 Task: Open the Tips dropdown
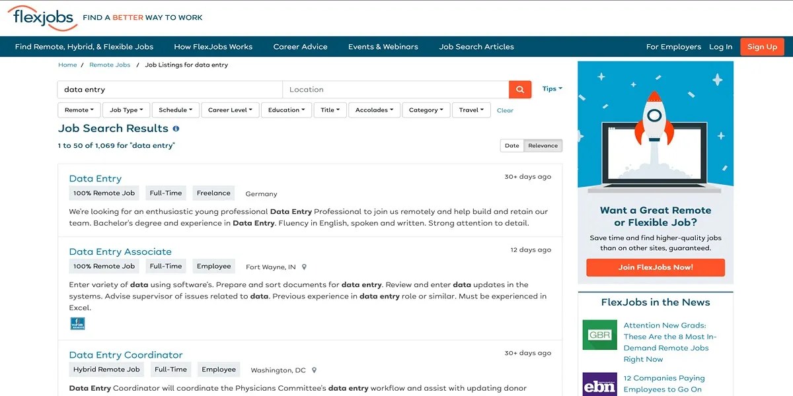click(x=552, y=88)
